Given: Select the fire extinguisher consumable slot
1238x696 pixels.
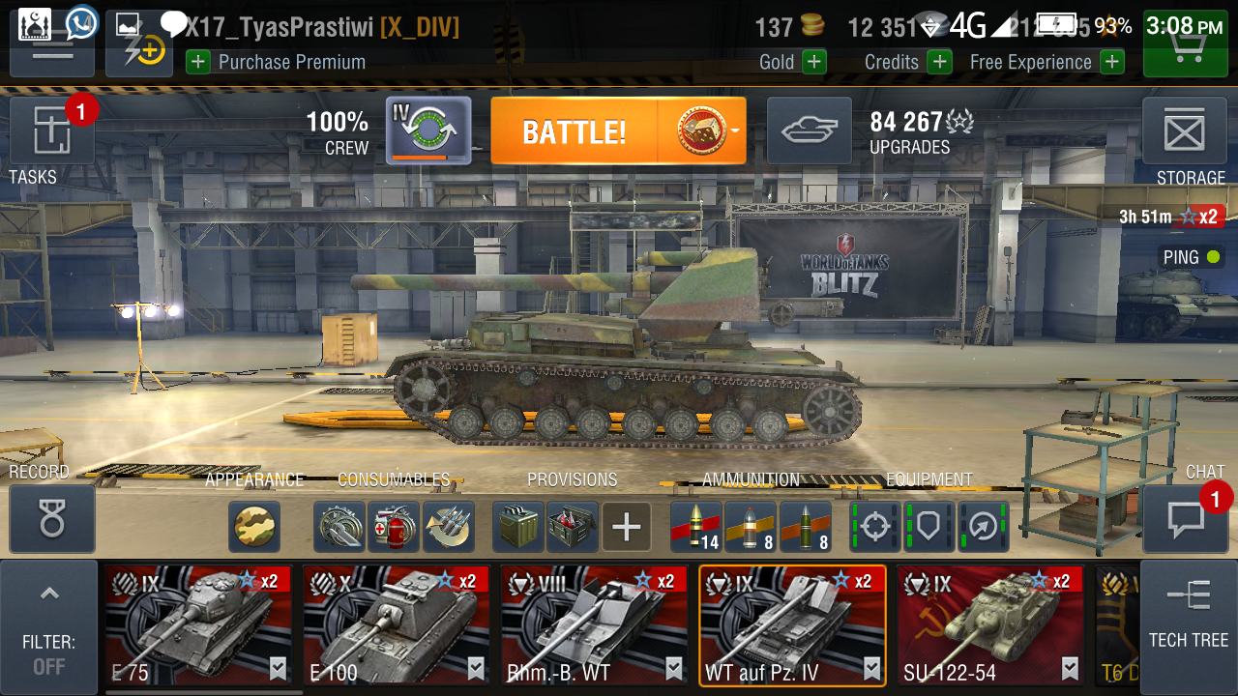Looking at the screenshot, I should click(394, 527).
